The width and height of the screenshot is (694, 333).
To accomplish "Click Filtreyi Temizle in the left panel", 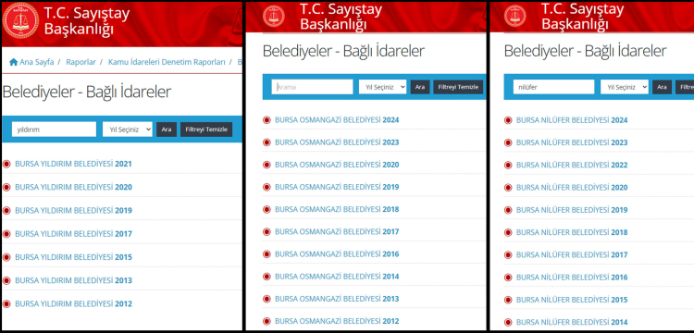I will coord(206,129).
